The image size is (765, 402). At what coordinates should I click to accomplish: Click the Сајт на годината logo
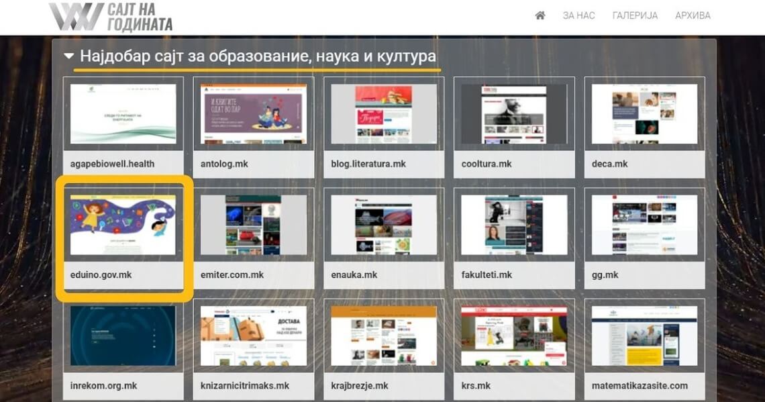point(111,17)
